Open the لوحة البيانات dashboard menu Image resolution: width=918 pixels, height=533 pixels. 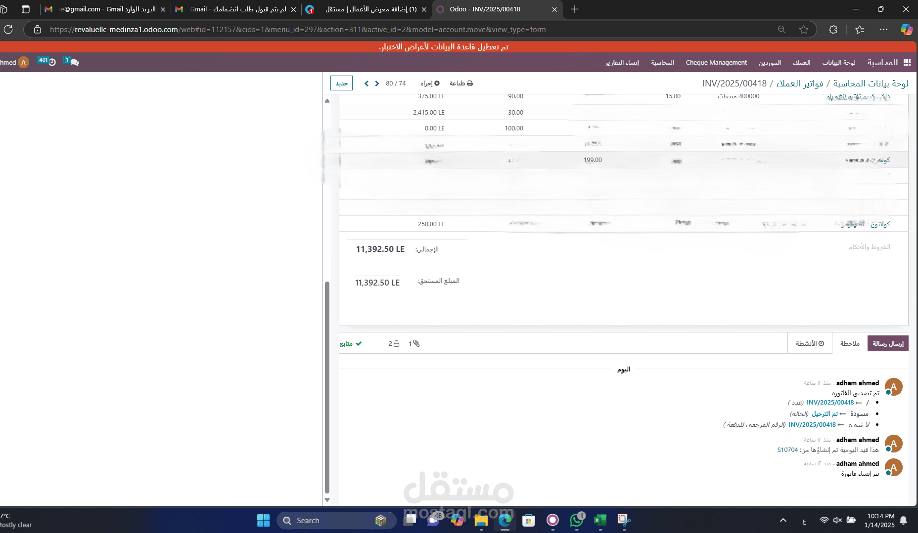[839, 62]
